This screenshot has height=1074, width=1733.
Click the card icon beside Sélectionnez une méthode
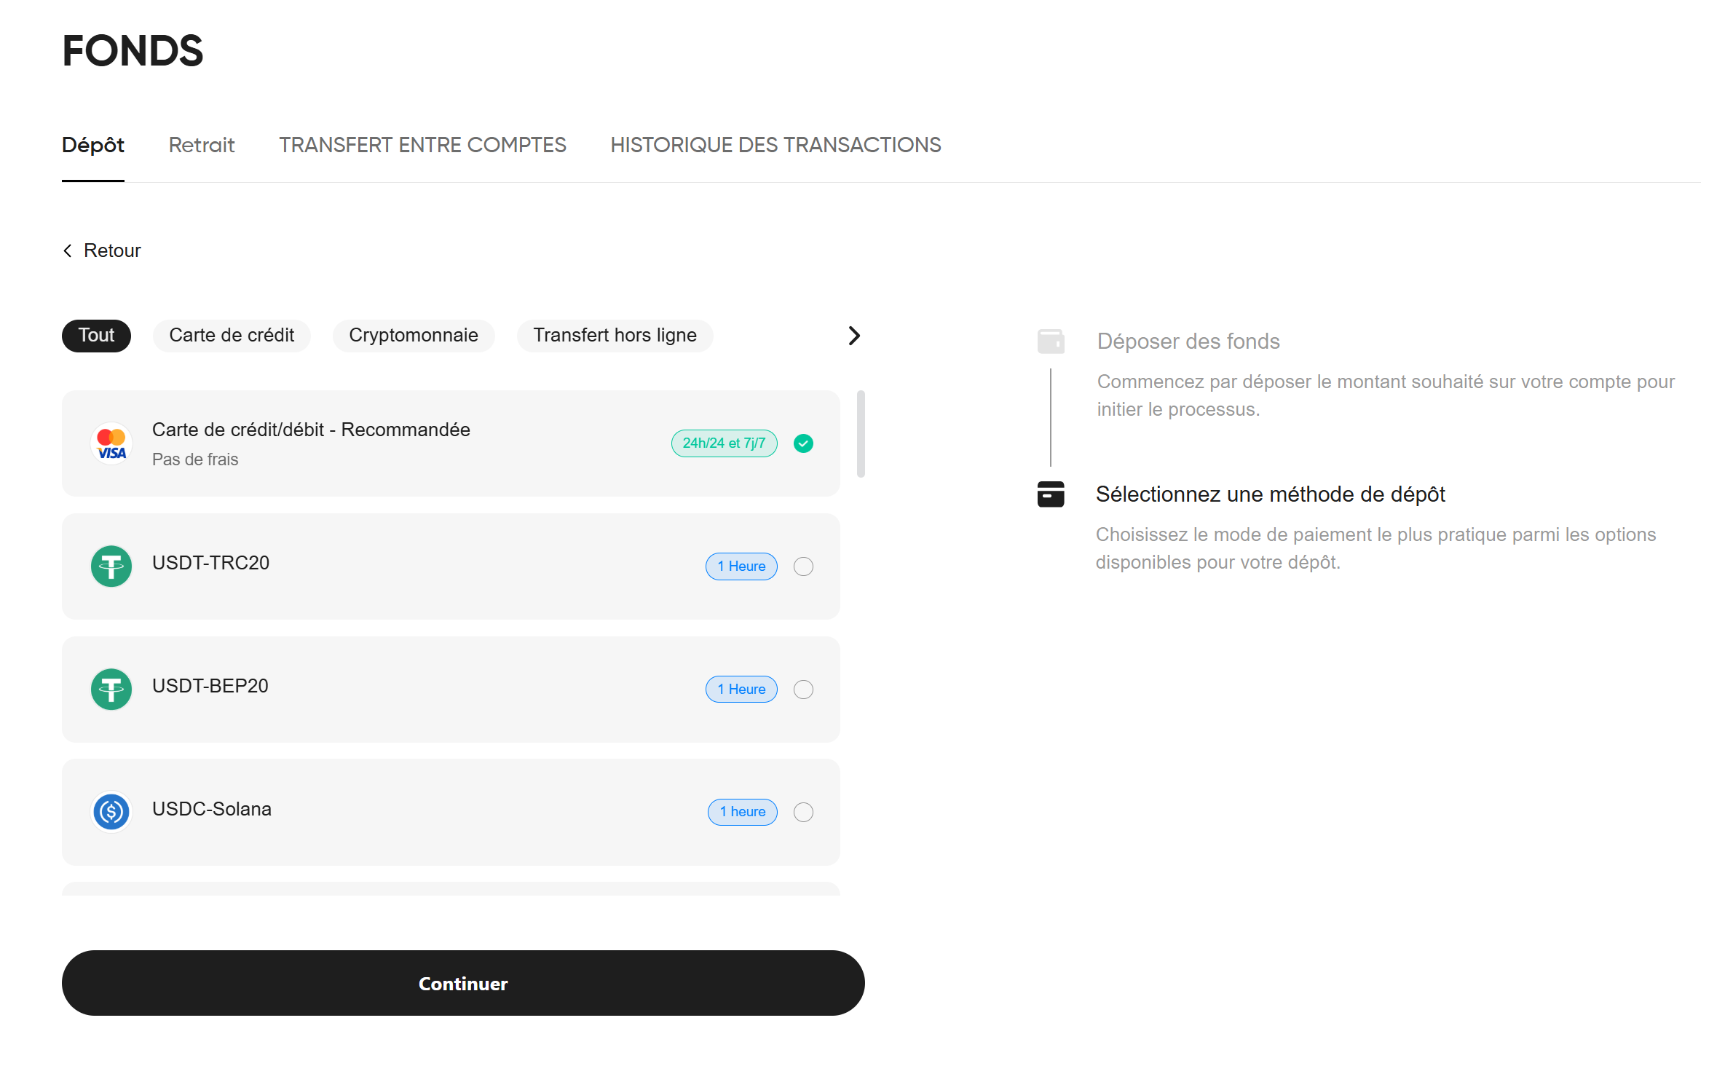(x=1049, y=494)
